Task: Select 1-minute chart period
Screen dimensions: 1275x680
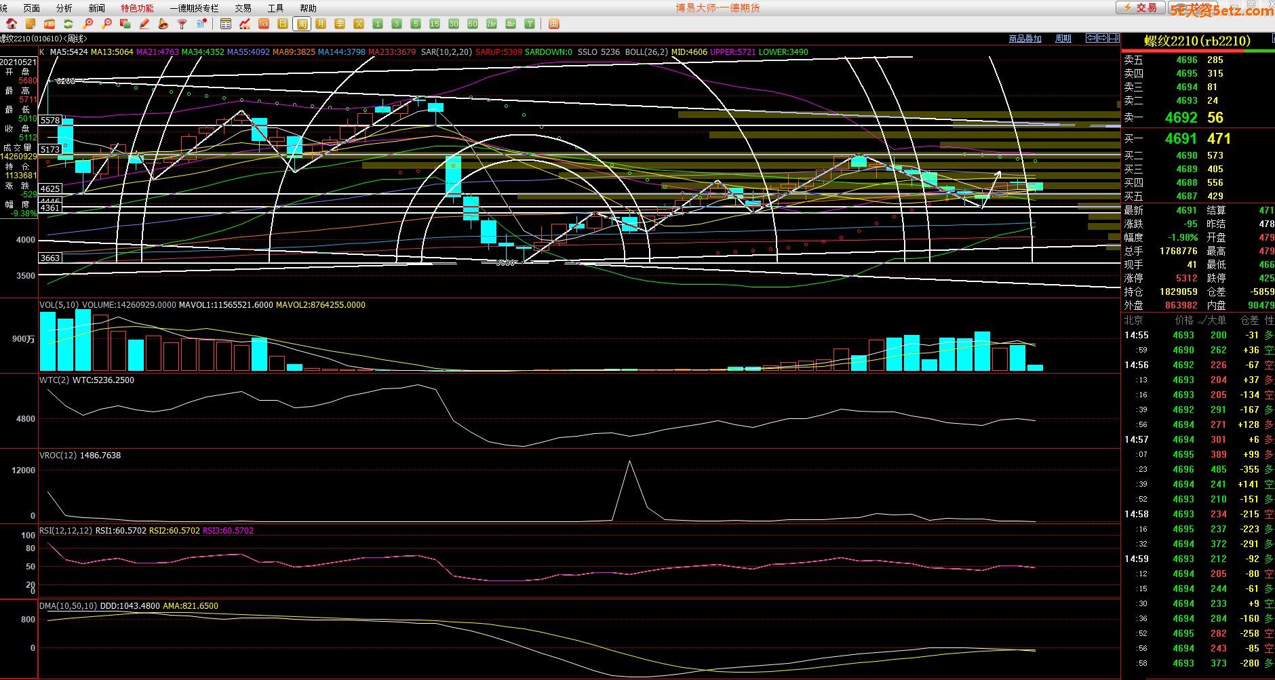Action: 378,24
